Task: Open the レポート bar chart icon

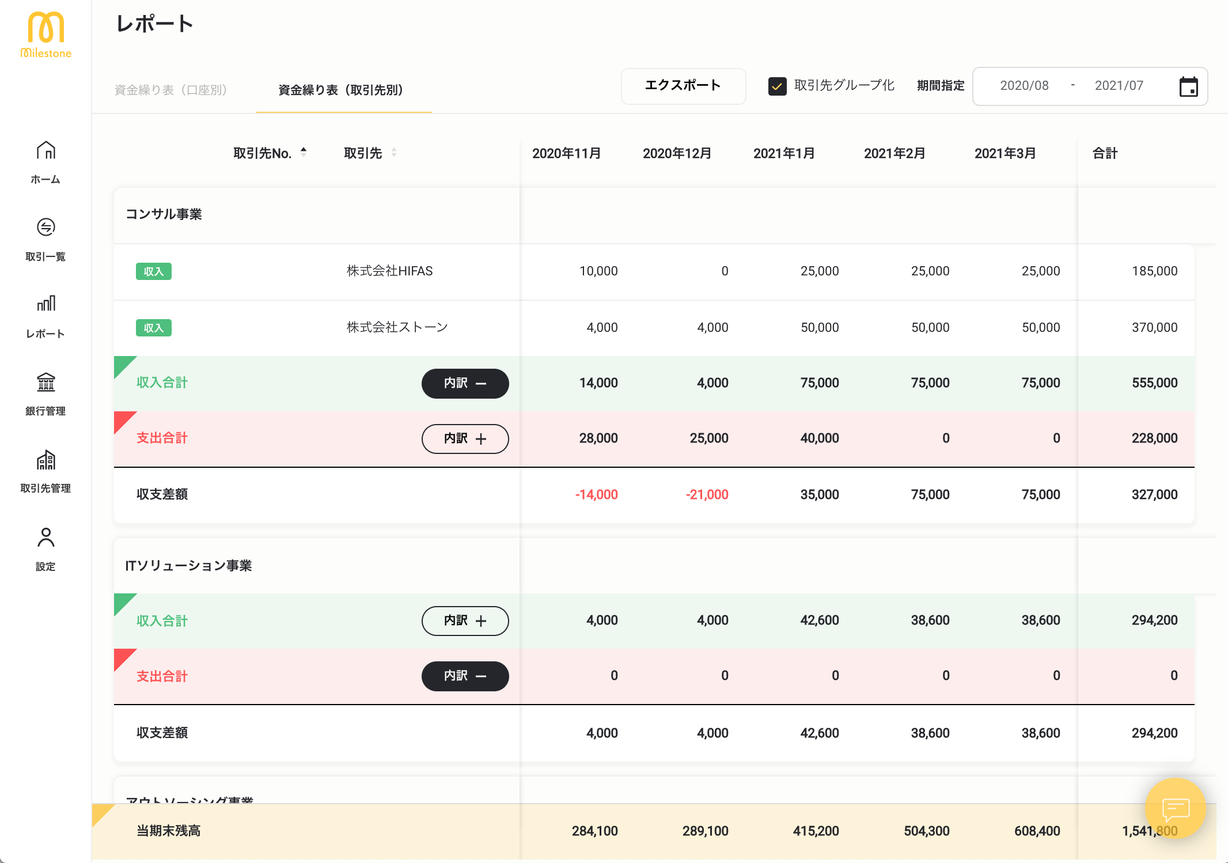Action: [46, 303]
